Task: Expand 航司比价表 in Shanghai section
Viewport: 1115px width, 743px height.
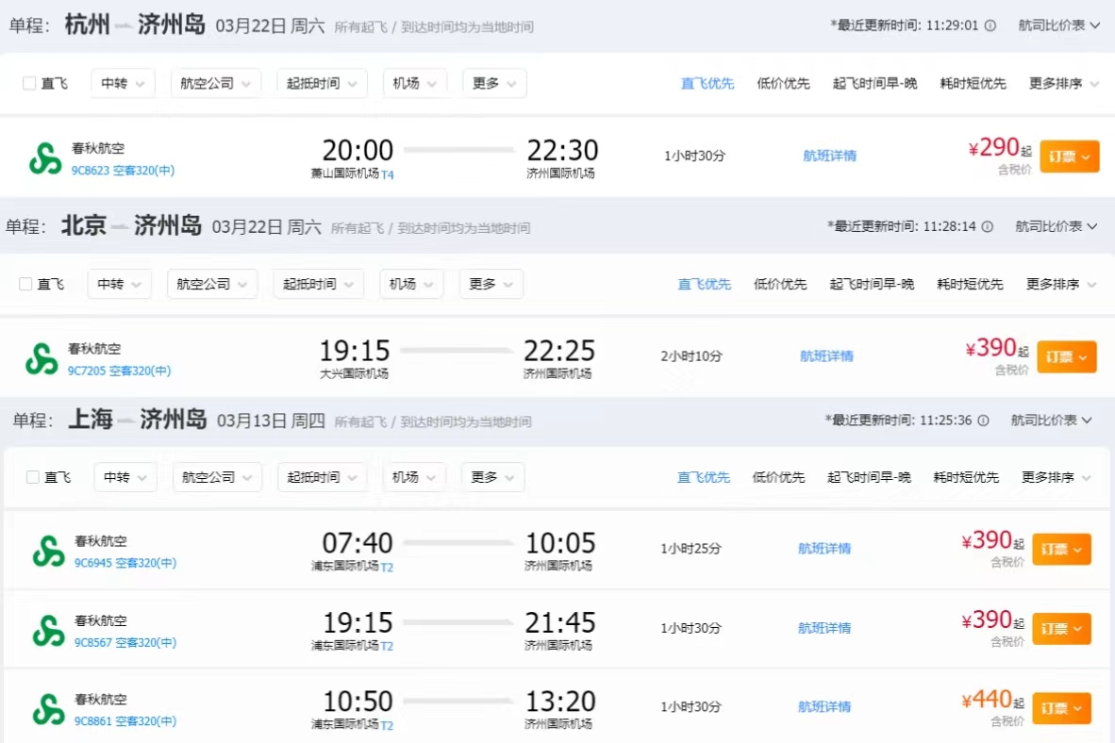Action: (x=1052, y=421)
